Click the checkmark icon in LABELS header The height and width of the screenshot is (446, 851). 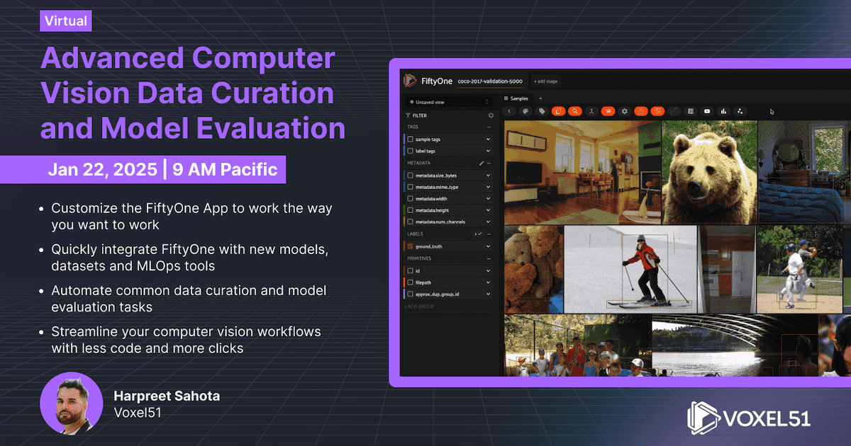480,234
